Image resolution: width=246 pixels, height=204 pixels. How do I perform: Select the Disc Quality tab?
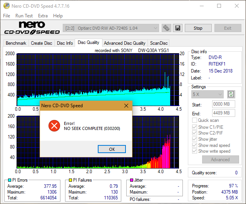(89, 42)
